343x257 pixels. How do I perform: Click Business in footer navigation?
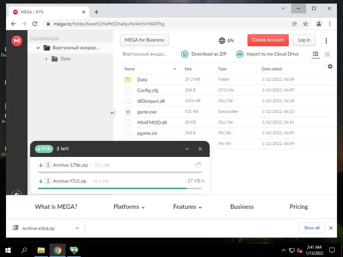(242, 207)
